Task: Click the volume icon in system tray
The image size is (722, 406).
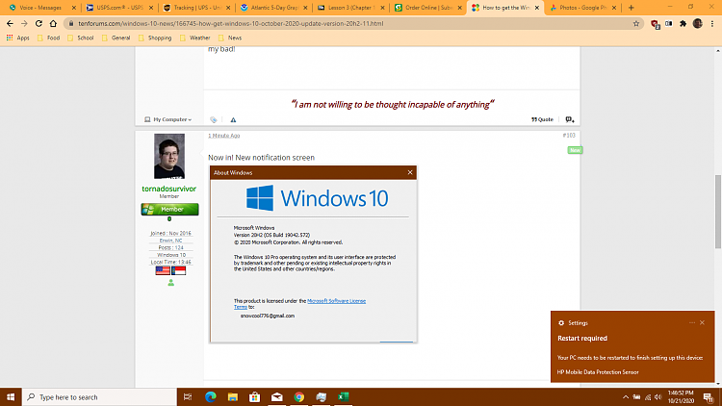Action: [658, 397]
